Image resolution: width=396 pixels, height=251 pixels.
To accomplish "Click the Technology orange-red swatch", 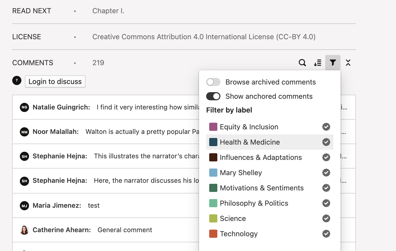I will (213, 234).
